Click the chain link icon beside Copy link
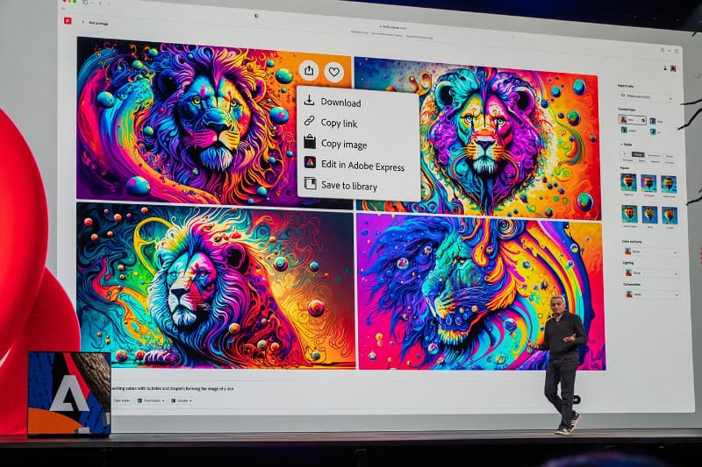 point(310,121)
